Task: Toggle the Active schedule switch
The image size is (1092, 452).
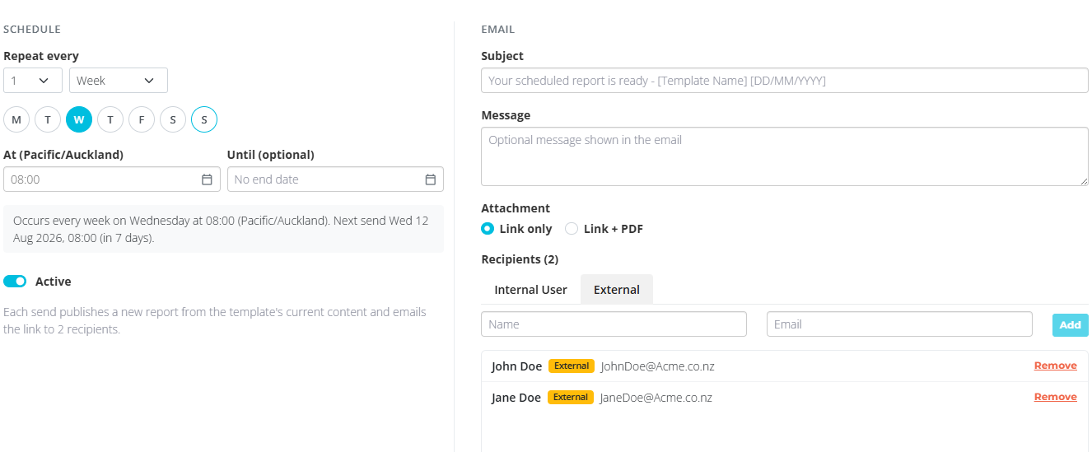Action: tap(15, 282)
